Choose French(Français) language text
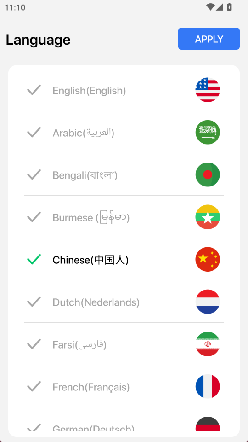Screen dimensions: 248x442 coord(91,387)
